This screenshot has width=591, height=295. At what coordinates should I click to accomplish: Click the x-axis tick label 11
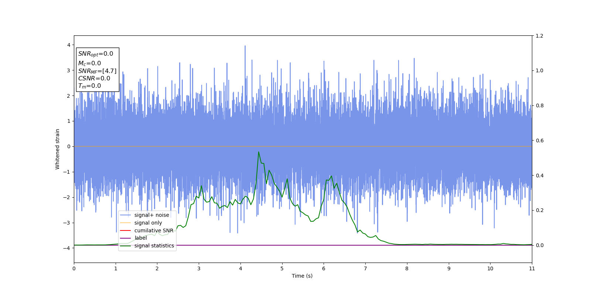tap(532, 268)
